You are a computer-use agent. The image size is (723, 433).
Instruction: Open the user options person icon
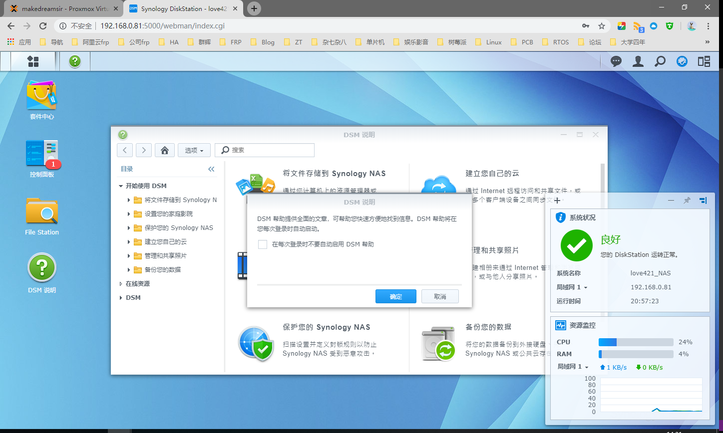click(x=638, y=61)
